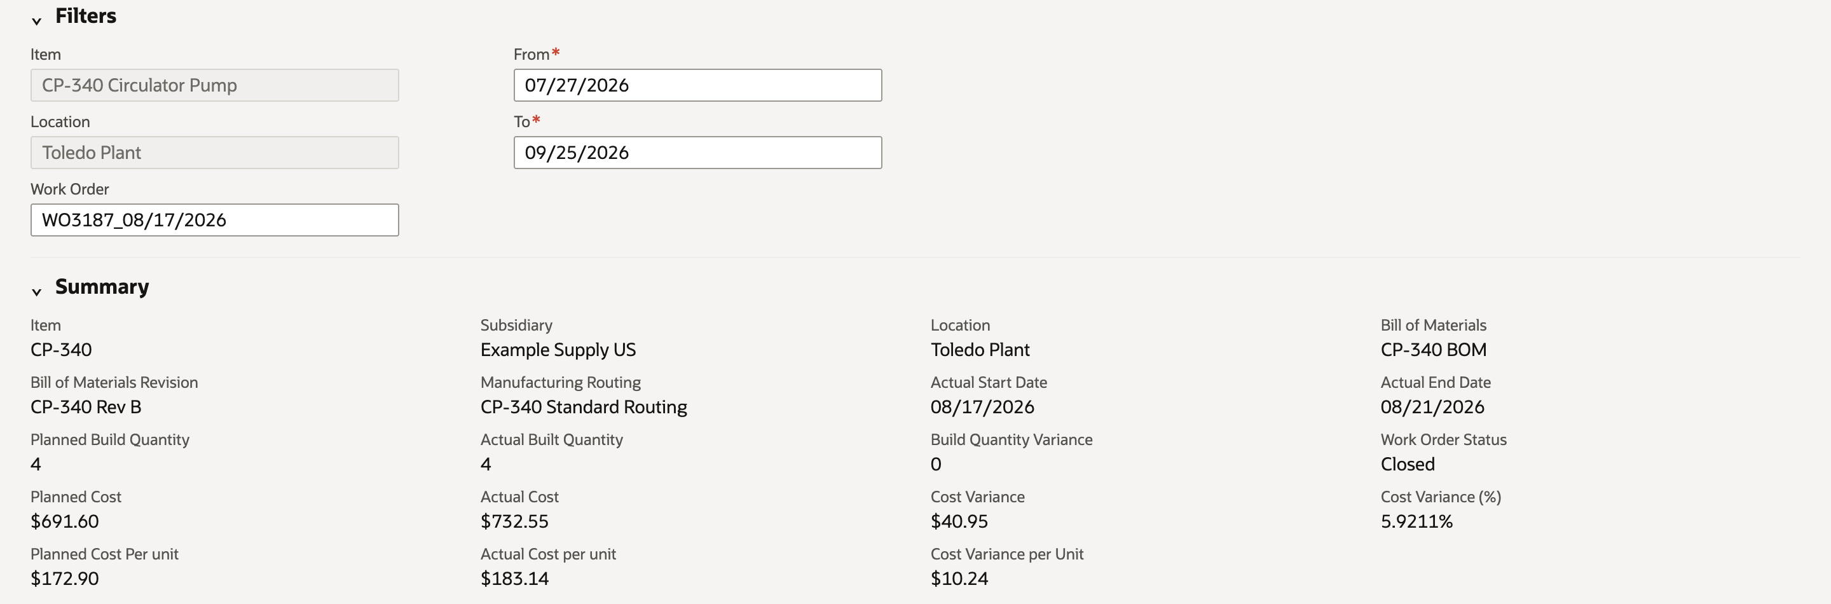Image resolution: width=1831 pixels, height=604 pixels.
Task: Select the Item value CP-340
Action: [x=61, y=350]
